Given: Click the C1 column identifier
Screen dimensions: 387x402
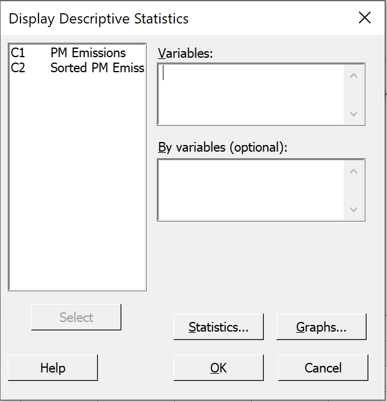Looking at the screenshot, I should [x=18, y=53].
